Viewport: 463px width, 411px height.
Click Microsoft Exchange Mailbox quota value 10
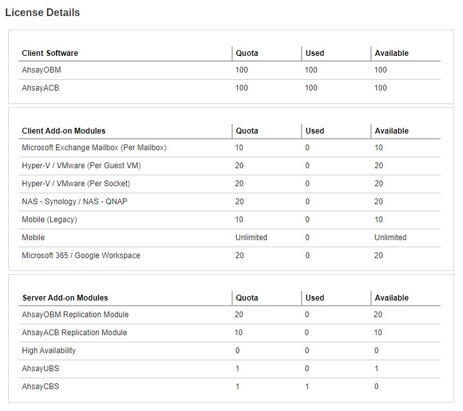click(x=239, y=148)
